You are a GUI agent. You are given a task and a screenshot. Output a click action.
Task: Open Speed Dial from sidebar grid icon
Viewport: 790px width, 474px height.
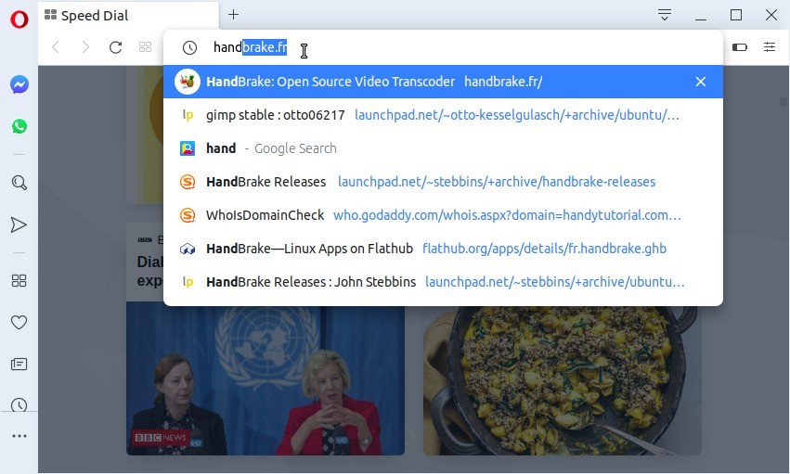point(19,280)
